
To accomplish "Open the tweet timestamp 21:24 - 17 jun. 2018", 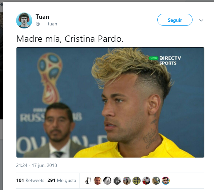I will pos(37,165).
